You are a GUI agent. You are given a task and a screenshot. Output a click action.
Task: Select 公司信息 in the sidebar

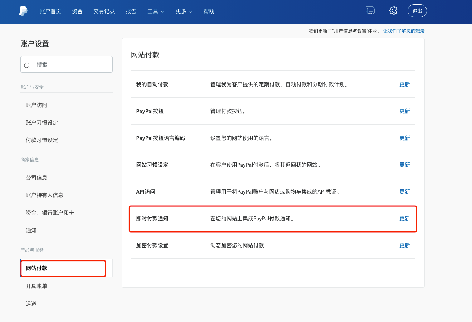pos(37,178)
